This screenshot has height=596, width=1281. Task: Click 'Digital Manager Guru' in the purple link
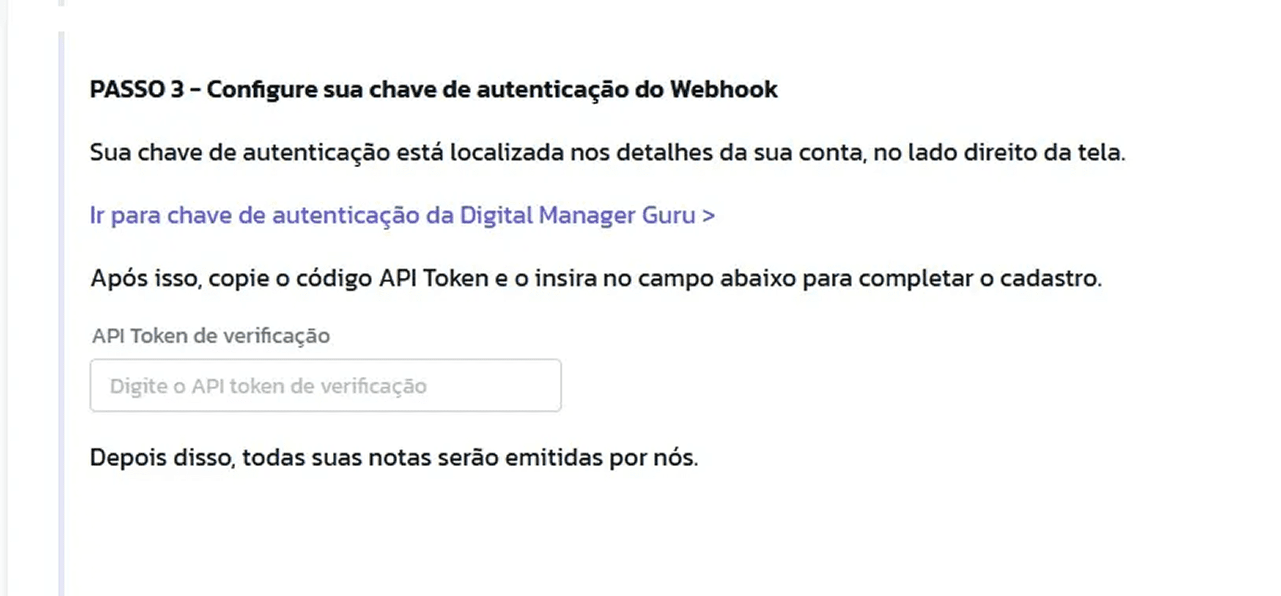pyautogui.click(x=578, y=216)
